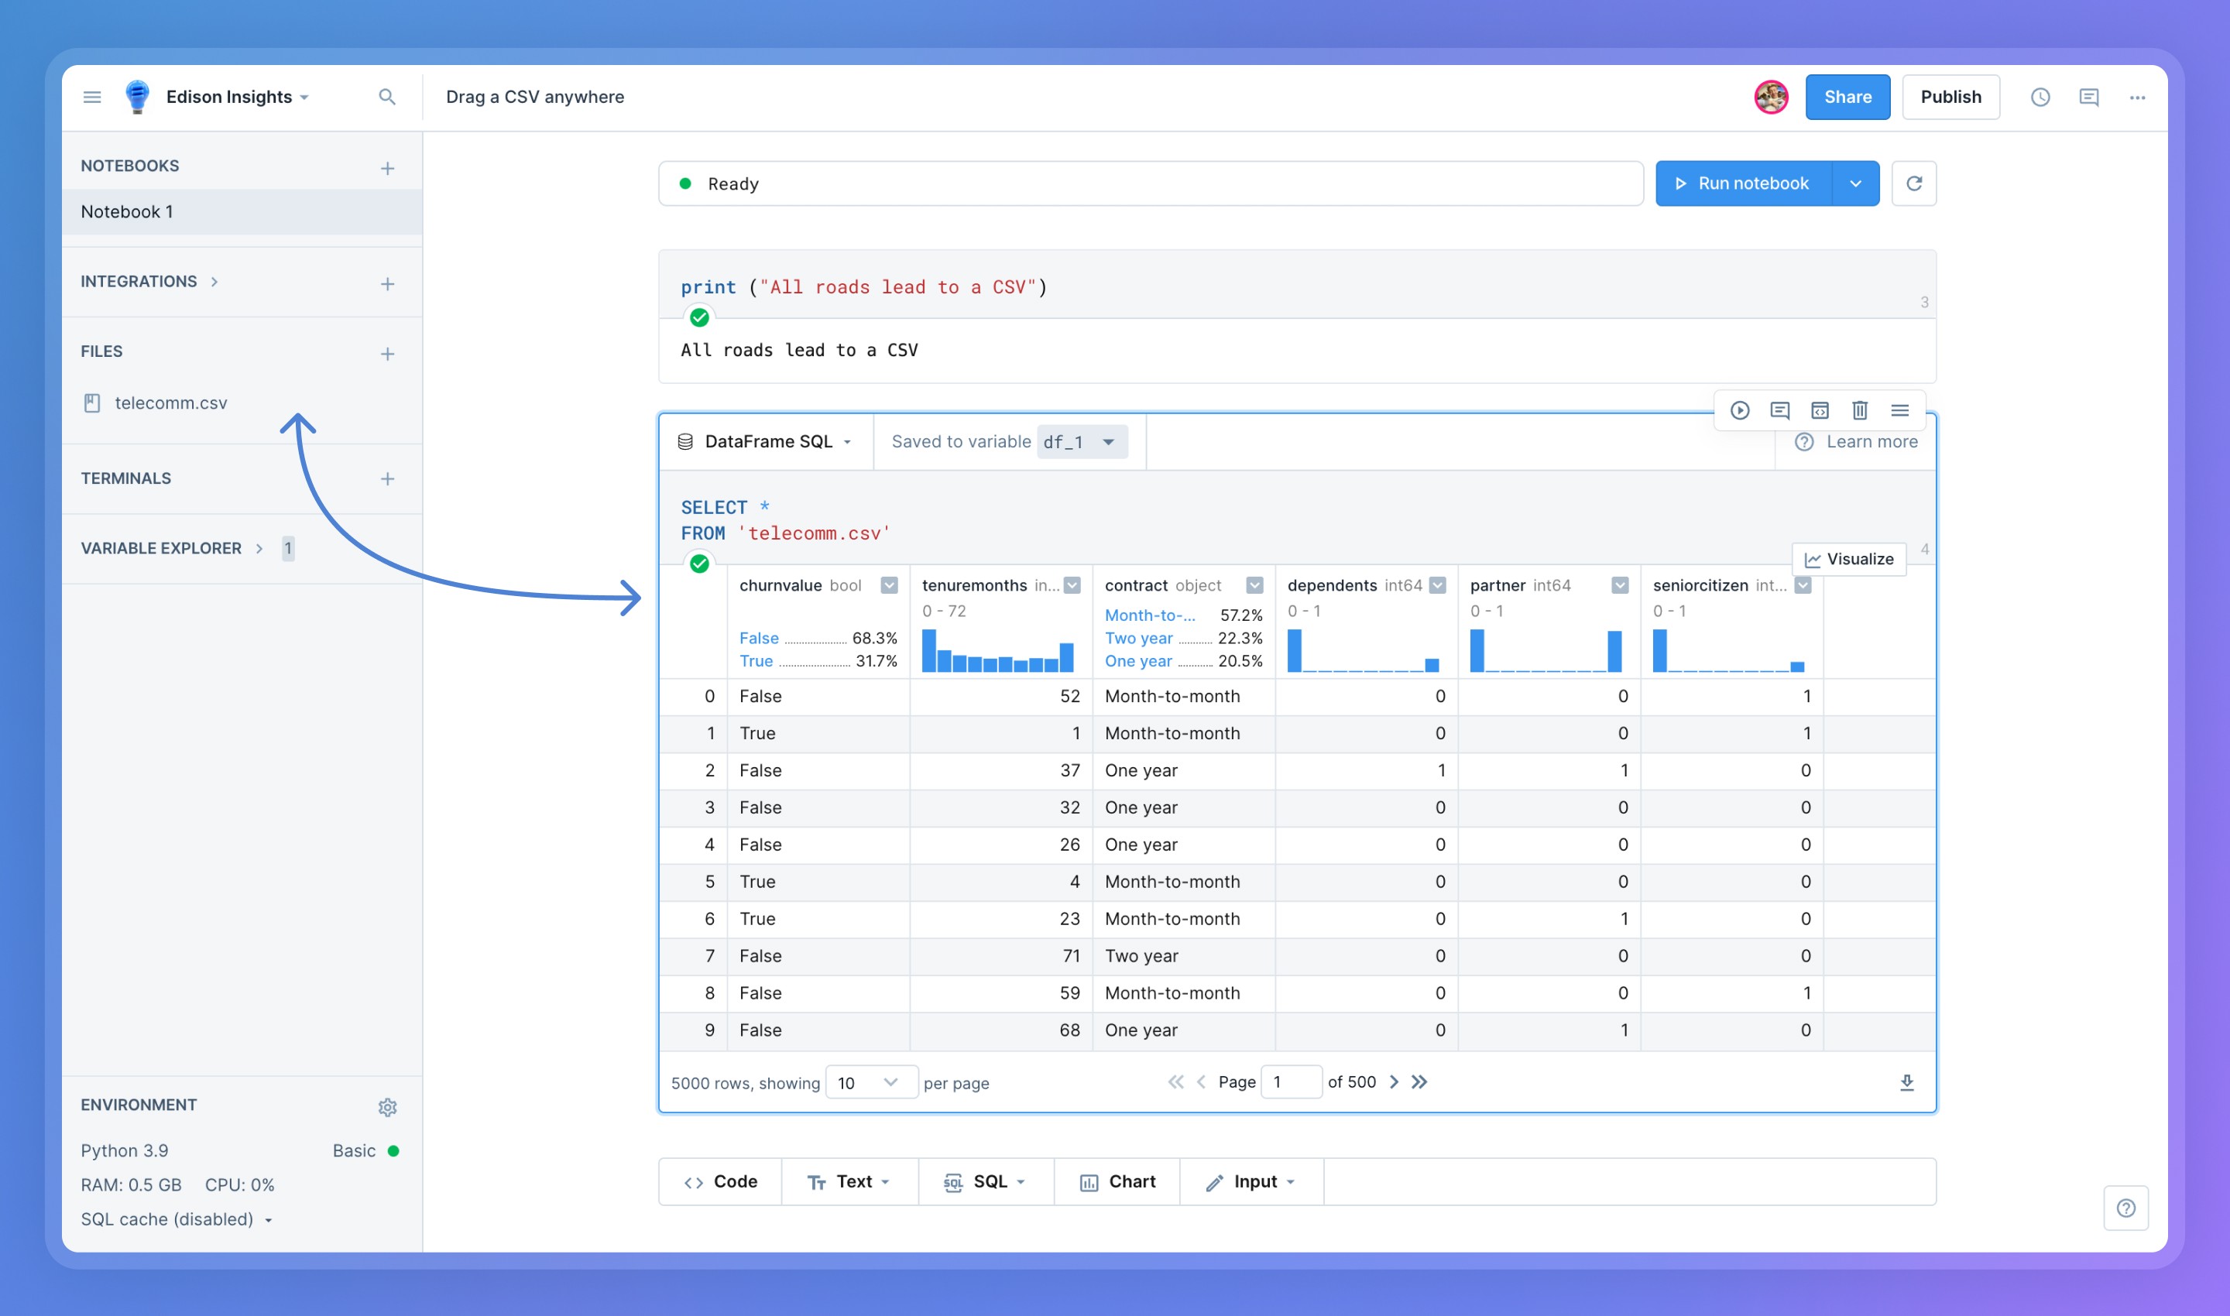Image resolution: width=2230 pixels, height=1316 pixels.
Task: Edit the page number input field
Action: coord(1291,1082)
